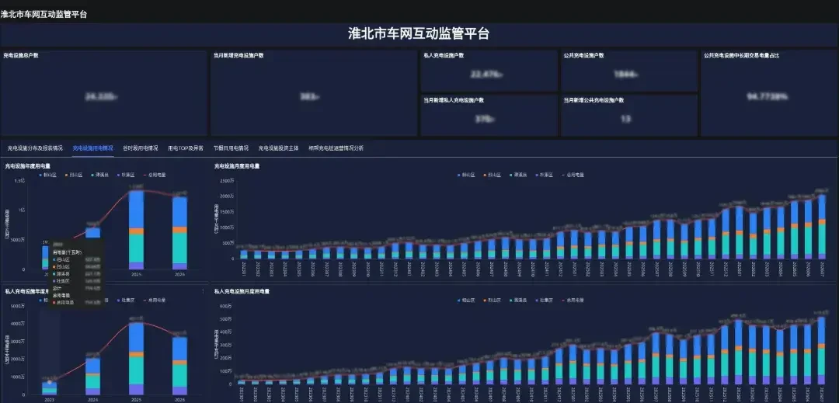Click the 2025 bar in 私人充电设施年度用电量 chart
This screenshot has width=839, height=403.
pyautogui.click(x=137, y=359)
